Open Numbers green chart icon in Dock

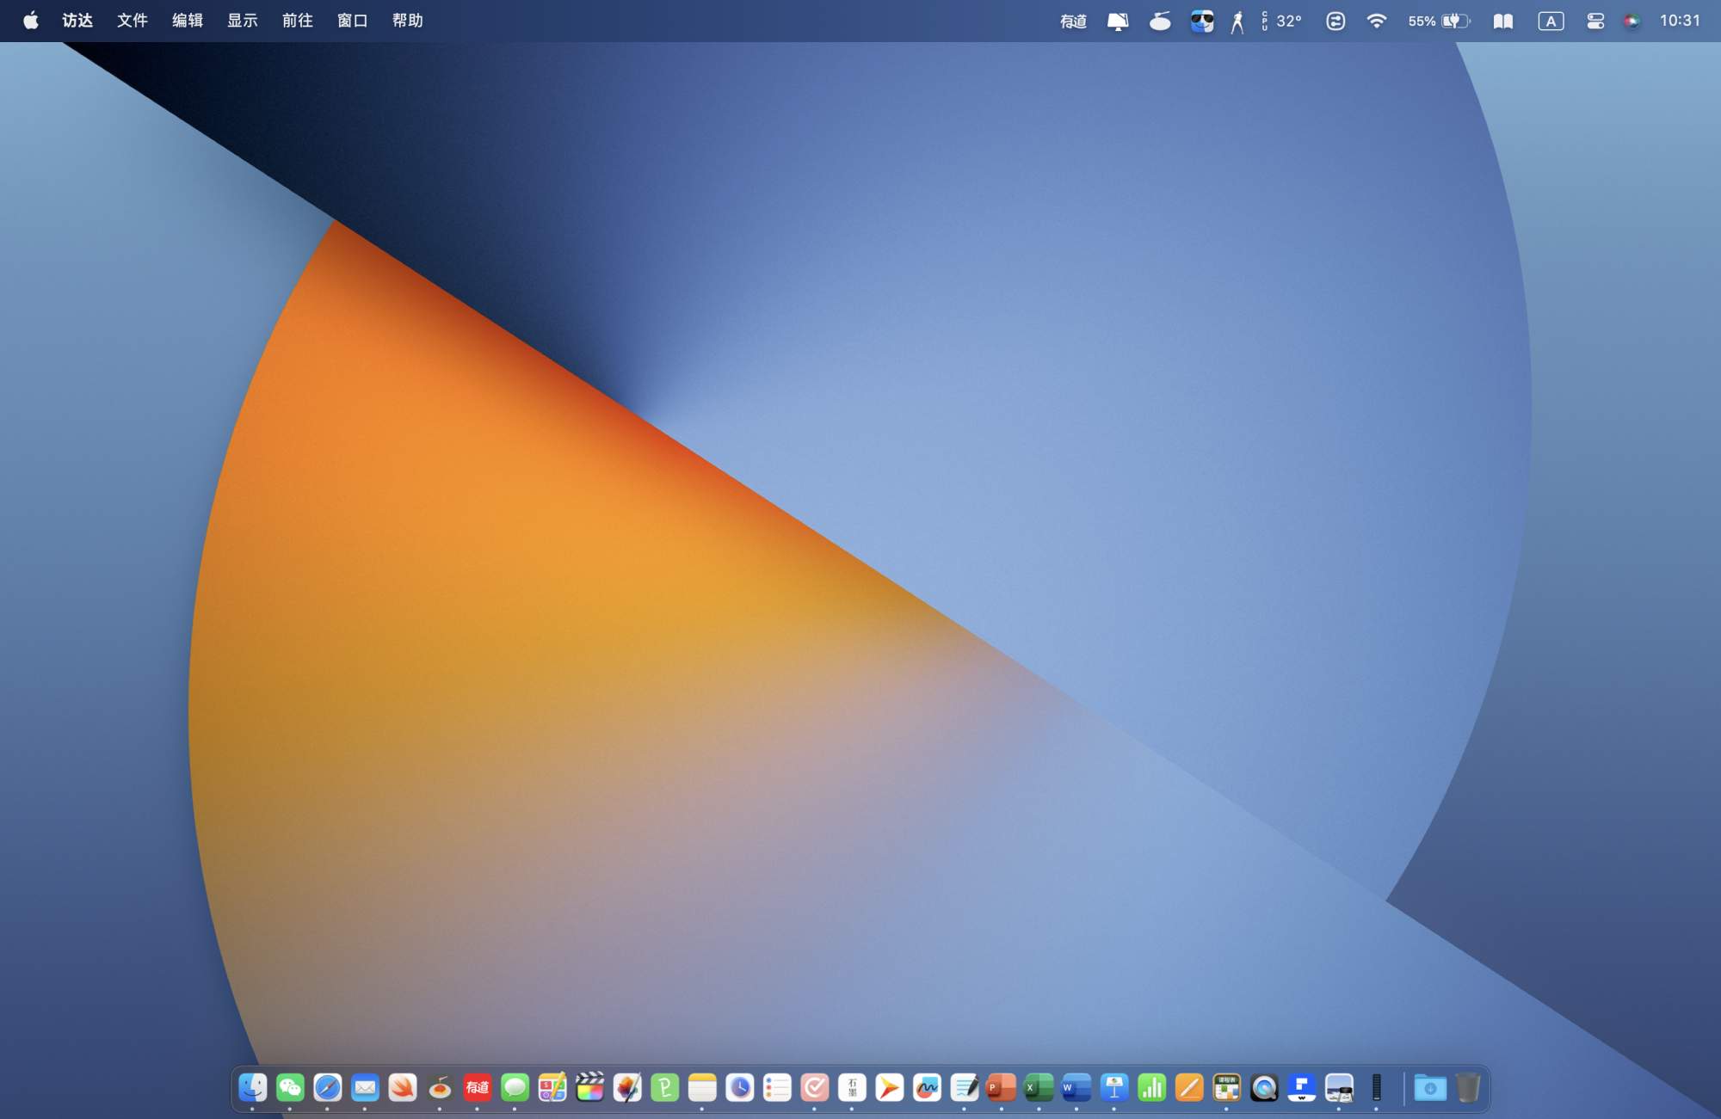(1151, 1088)
